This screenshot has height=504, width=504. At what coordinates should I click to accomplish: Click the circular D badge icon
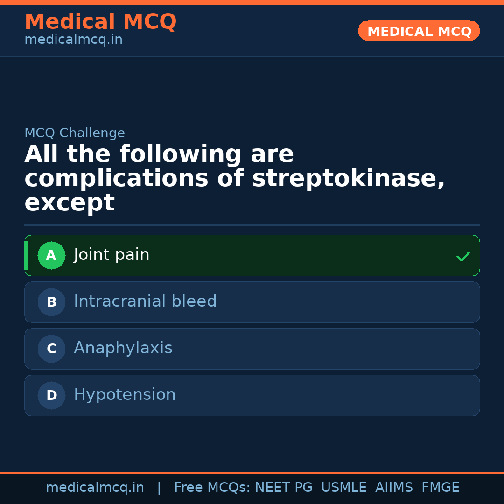coord(51,395)
